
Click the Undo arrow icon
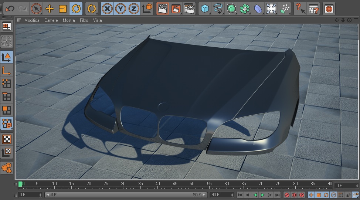point(10,9)
